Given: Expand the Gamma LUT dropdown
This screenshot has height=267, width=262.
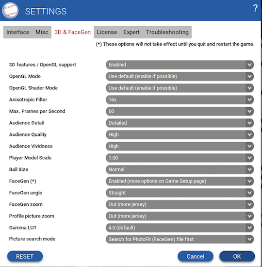Looking at the screenshot, I should (x=180, y=228).
